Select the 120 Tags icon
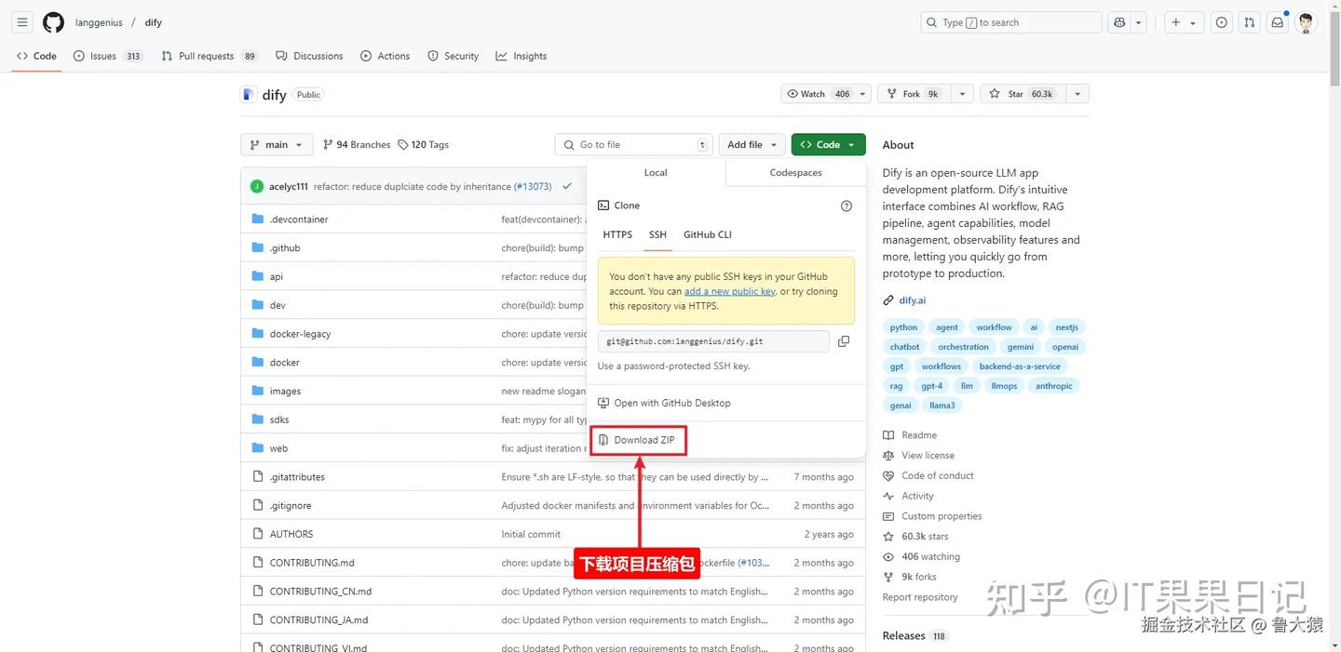 tap(404, 144)
